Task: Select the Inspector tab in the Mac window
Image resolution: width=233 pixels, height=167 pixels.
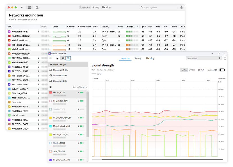Action: point(85,7)
